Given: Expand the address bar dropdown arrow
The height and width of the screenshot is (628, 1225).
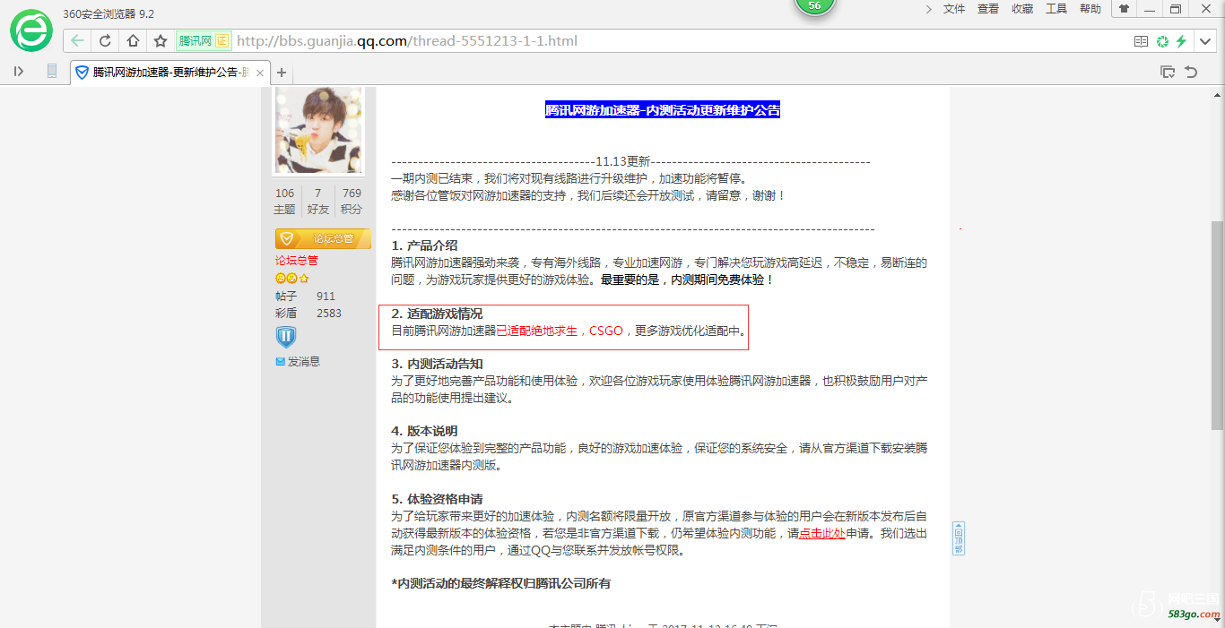Looking at the screenshot, I should coord(1204,41).
